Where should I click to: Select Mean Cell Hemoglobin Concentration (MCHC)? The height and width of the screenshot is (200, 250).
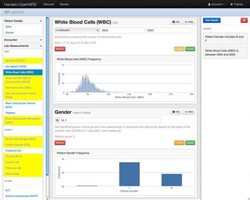[x=23, y=80]
